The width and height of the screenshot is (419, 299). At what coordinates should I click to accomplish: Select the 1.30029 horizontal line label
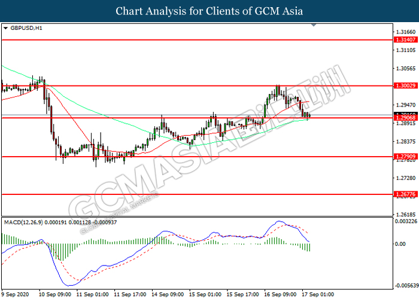pos(405,86)
